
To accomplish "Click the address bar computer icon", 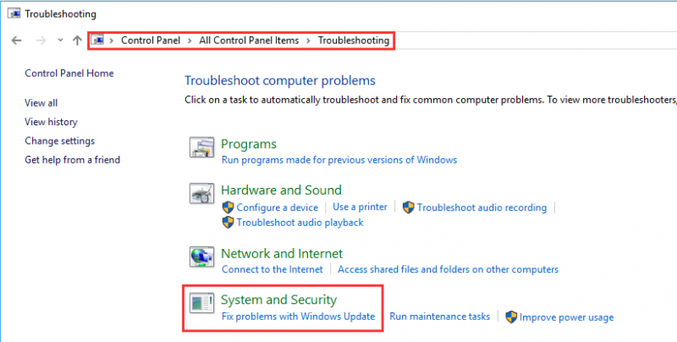I will [98, 40].
